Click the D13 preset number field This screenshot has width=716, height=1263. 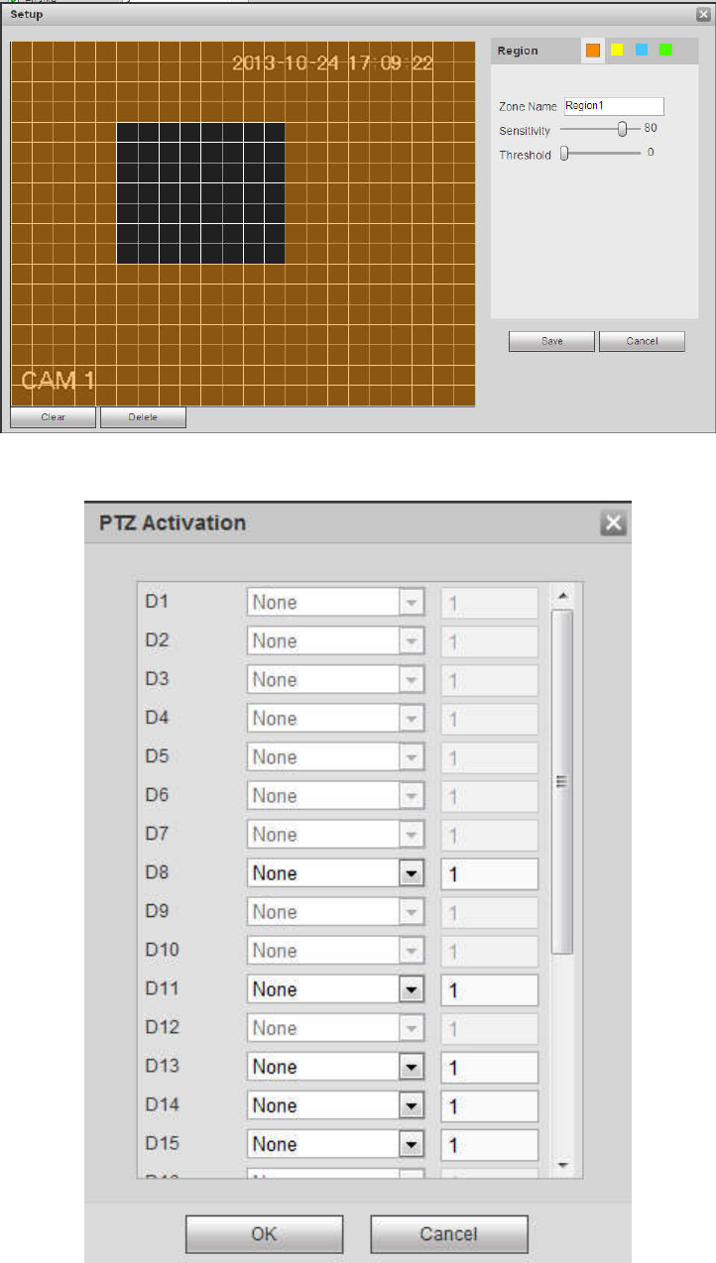click(x=490, y=1067)
